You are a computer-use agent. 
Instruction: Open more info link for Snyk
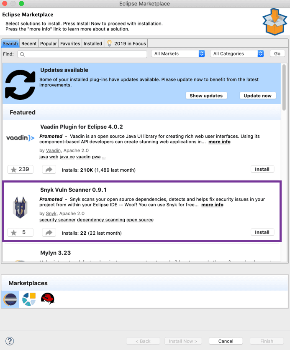[212, 205]
